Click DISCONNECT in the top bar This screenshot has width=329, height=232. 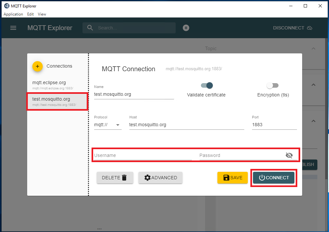pyautogui.click(x=292, y=28)
